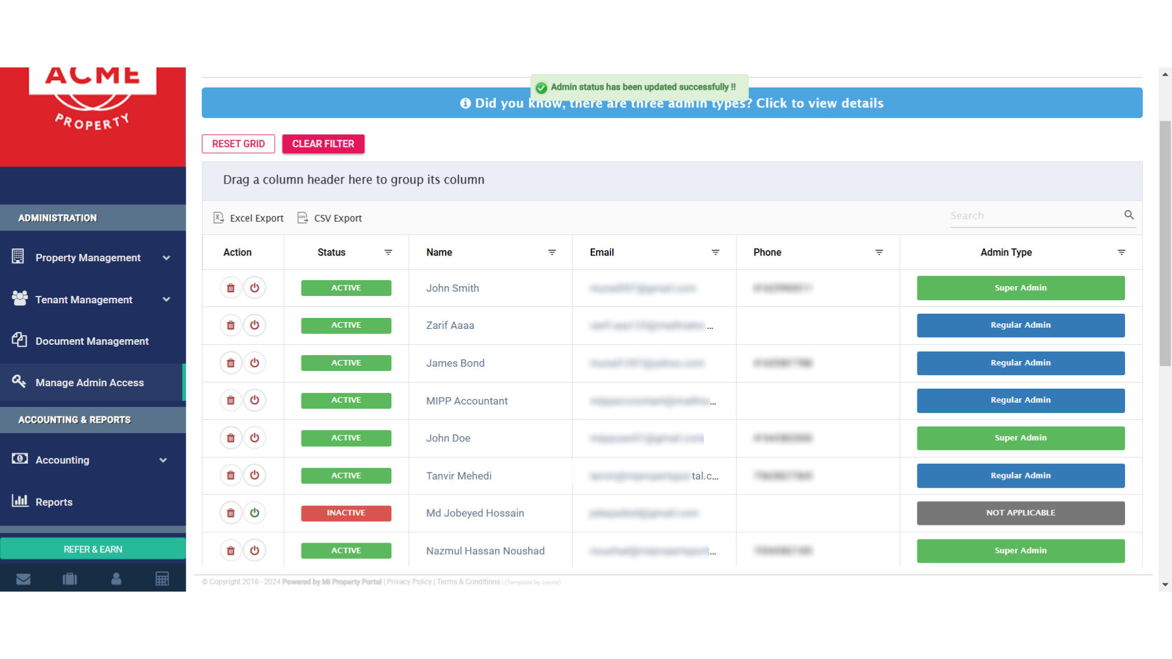Click the Reports bar chart icon

[20, 500]
